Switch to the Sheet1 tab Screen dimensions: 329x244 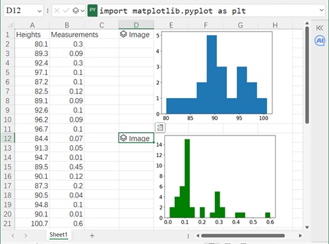tap(58, 235)
